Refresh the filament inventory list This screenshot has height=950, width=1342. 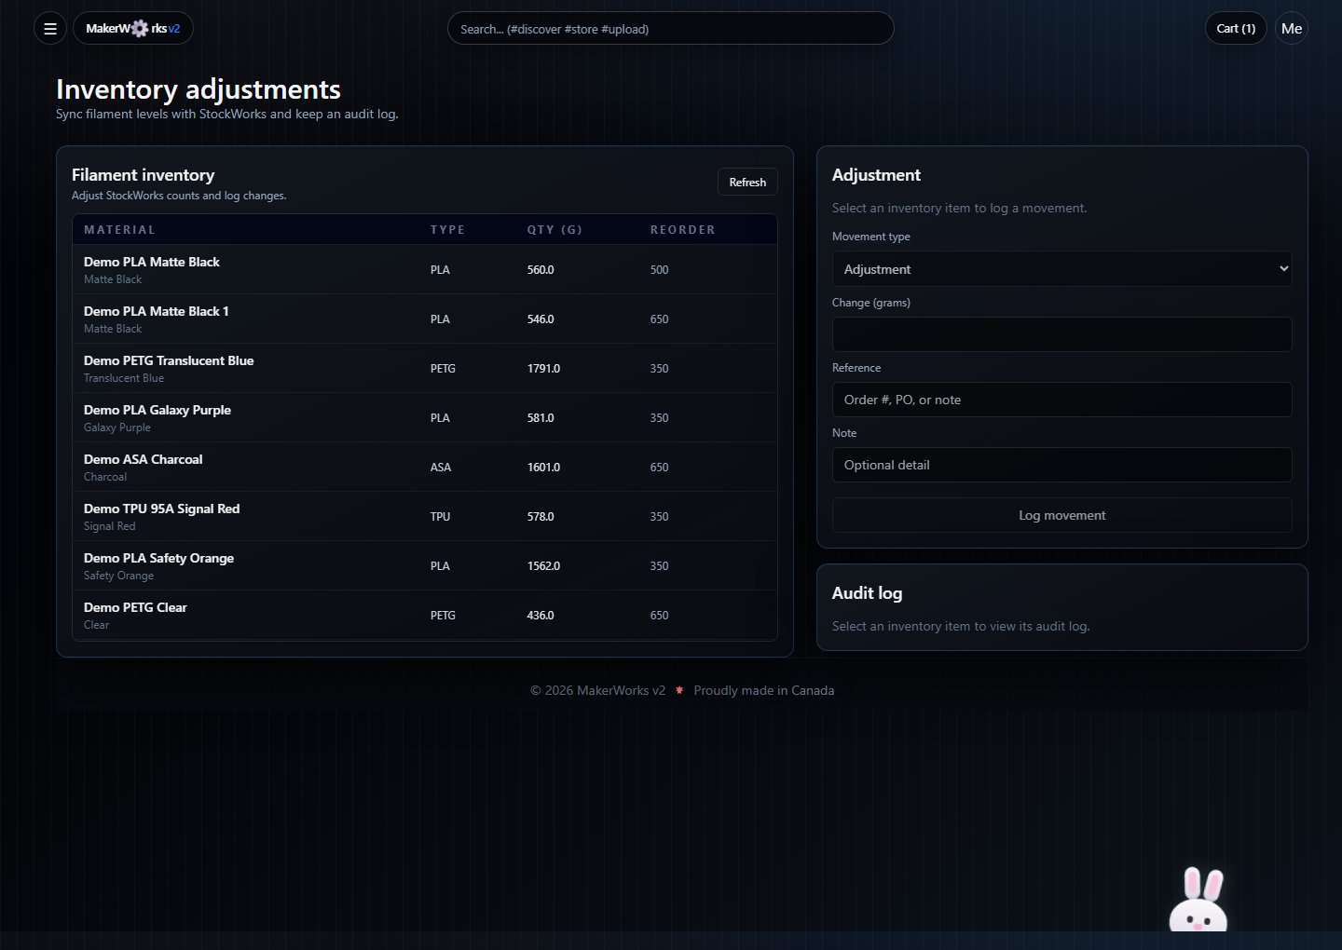click(x=747, y=182)
